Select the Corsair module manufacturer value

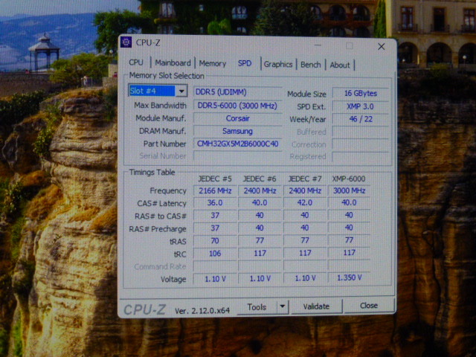(x=238, y=118)
